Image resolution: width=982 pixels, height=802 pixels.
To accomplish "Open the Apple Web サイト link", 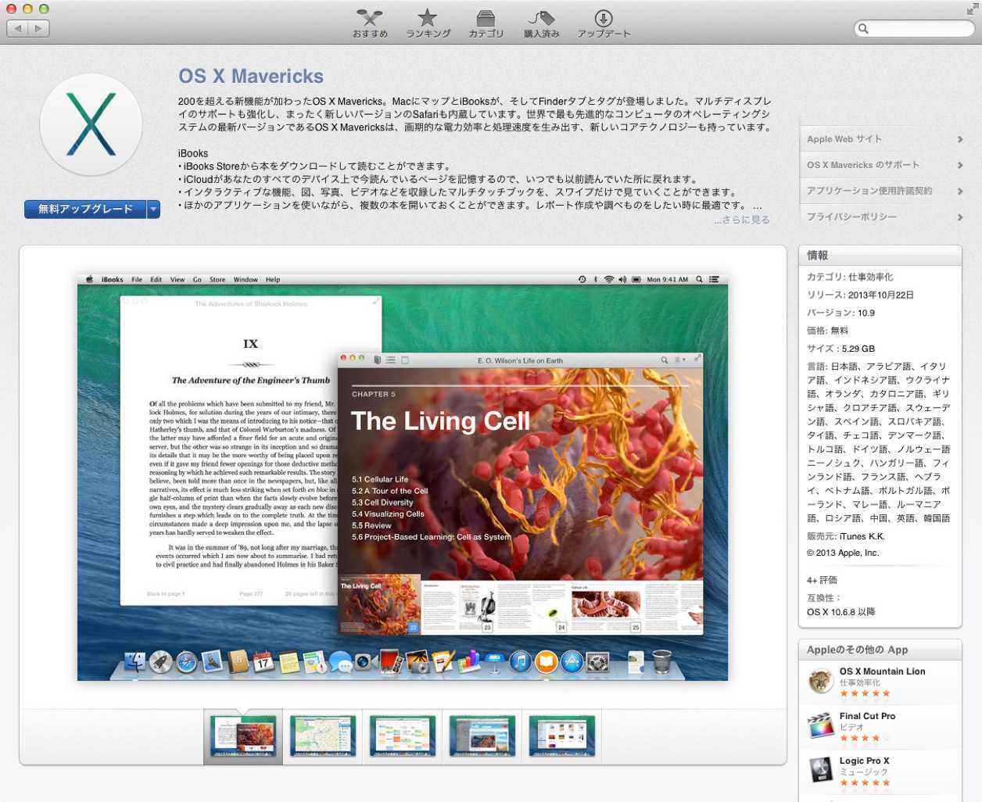I will [x=844, y=139].
